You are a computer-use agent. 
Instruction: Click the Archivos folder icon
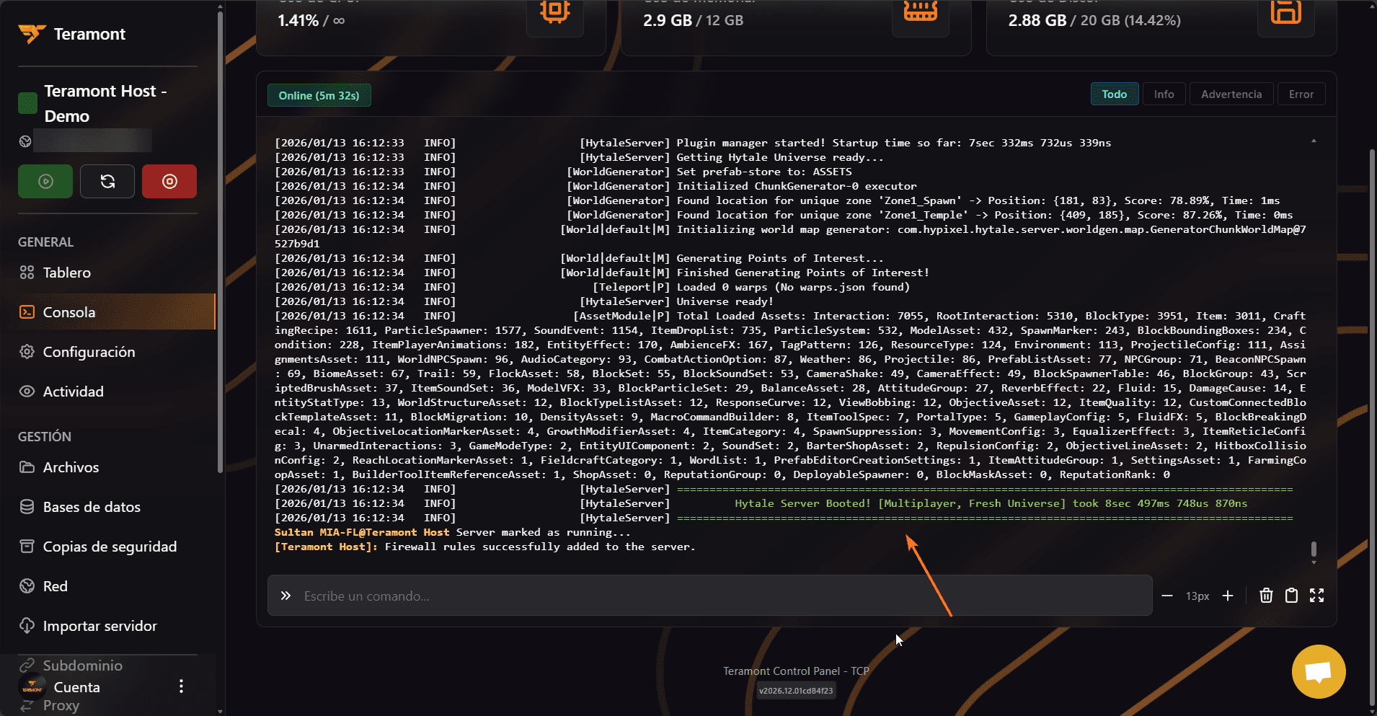point(27,467)
